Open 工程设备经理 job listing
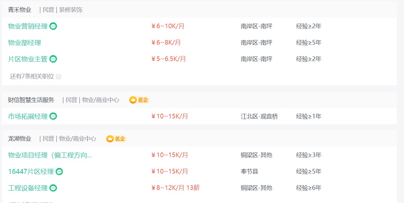 [28, 188]
